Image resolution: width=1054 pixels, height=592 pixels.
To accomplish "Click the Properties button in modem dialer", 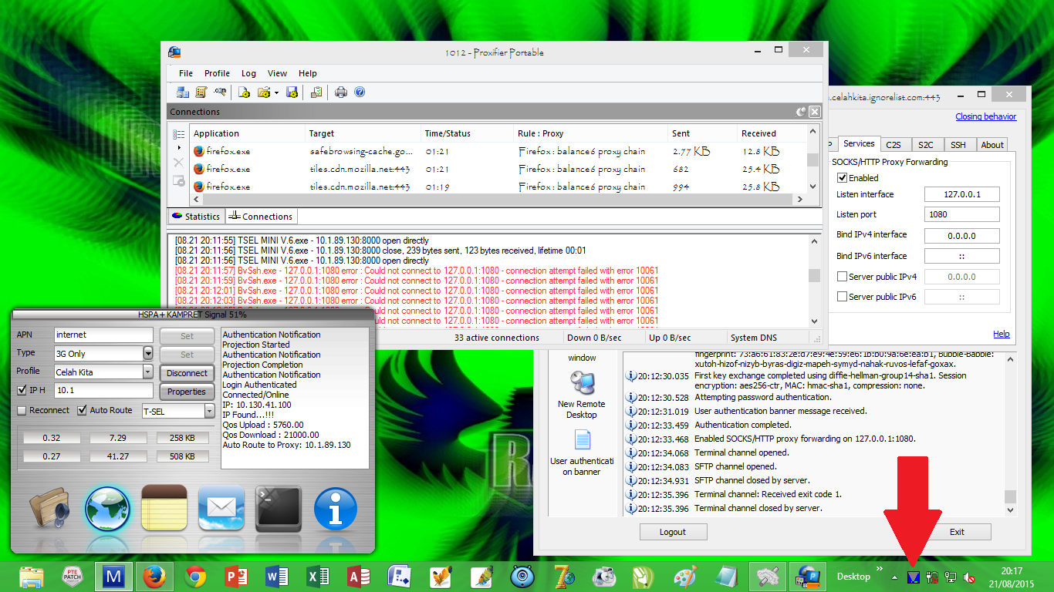I will [x=187, y=392].
